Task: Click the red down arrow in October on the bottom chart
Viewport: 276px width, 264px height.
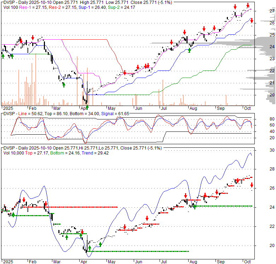Action: click(x=252, y=185)
